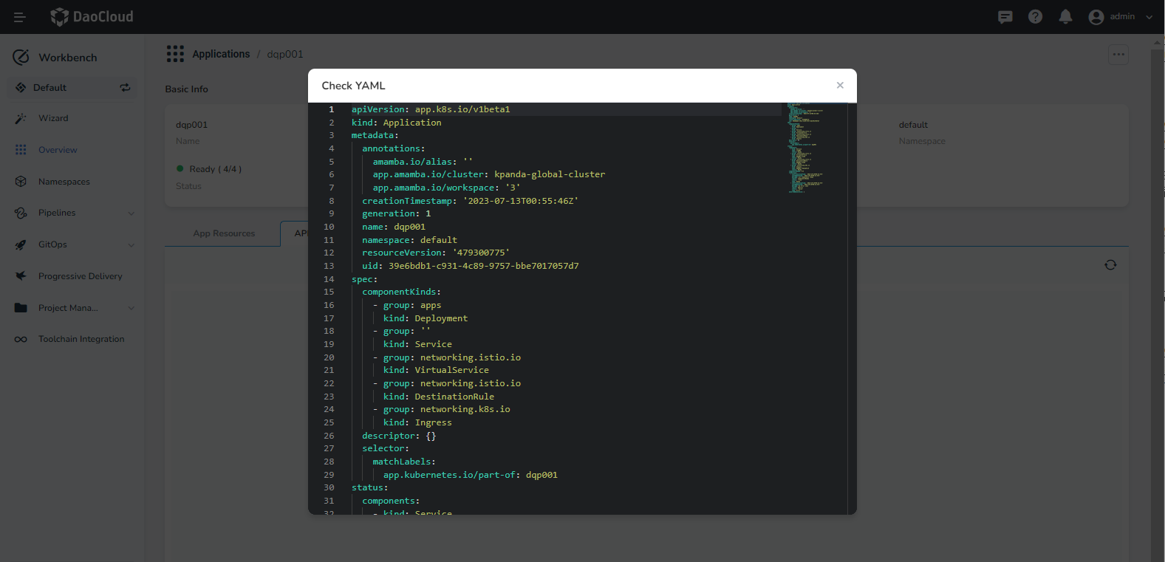Image resolution: width=1165 pixels, height=562 pixels.
Task: Expand the Pipelines submenu chevron
Action: [x=131, y=213]
